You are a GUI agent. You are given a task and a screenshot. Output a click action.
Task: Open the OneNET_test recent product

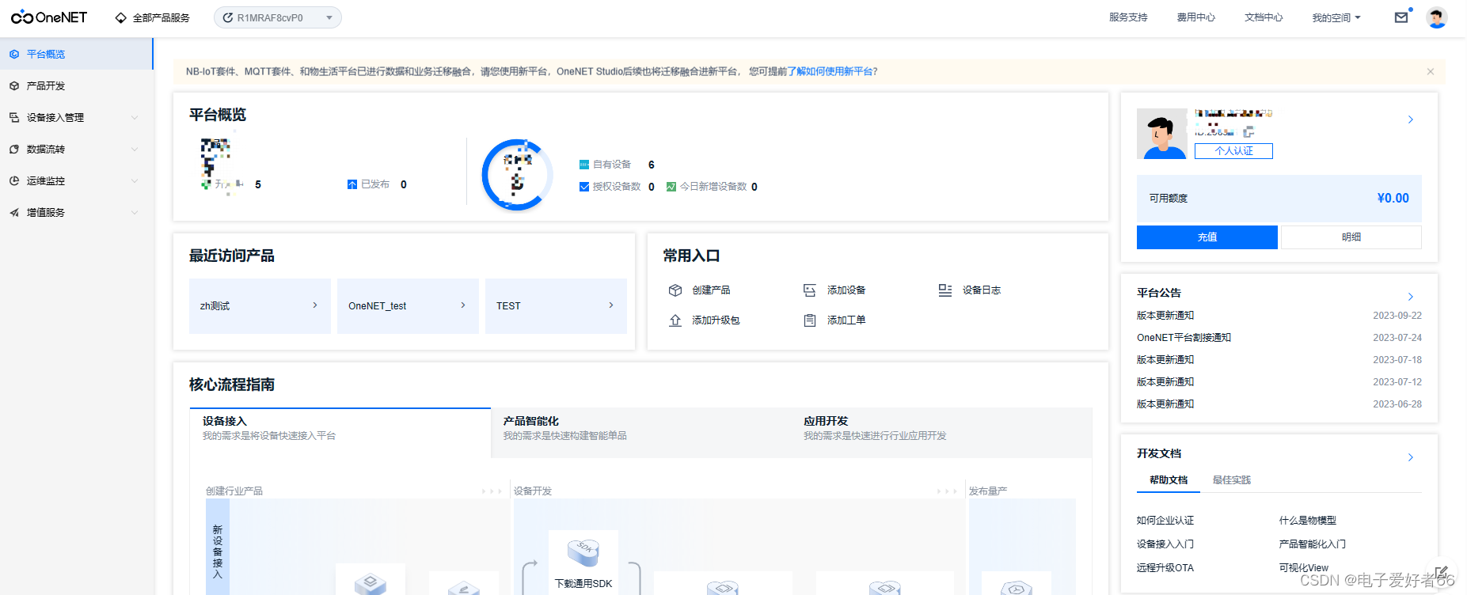coord(408,306)
